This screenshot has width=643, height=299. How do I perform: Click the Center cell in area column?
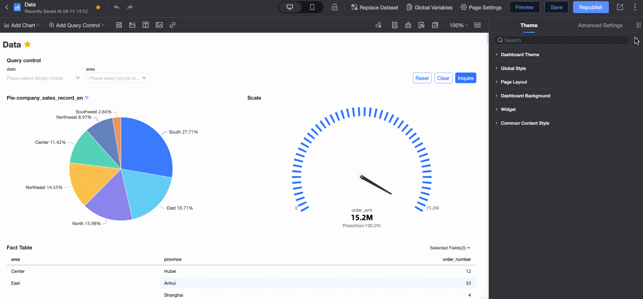[x=18, y=271]
